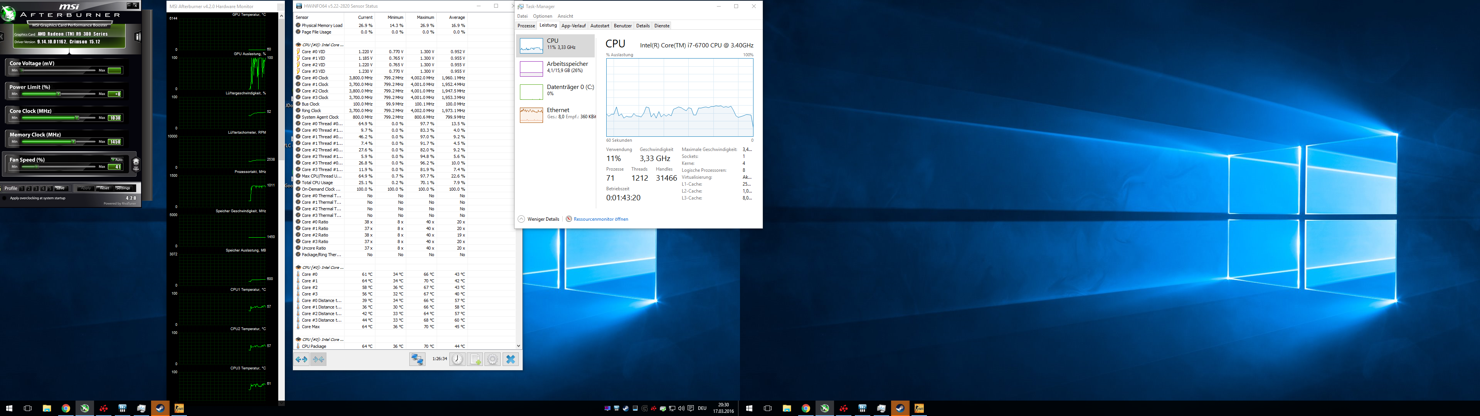The width and height of the screenshot is (1480, 416).
Task: Click the fan User Define gear icon
Action: [136, 163]
